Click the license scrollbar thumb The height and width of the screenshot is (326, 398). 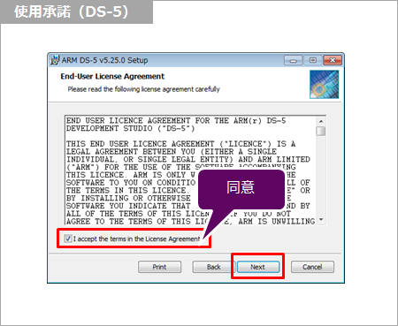pos(321,131)
